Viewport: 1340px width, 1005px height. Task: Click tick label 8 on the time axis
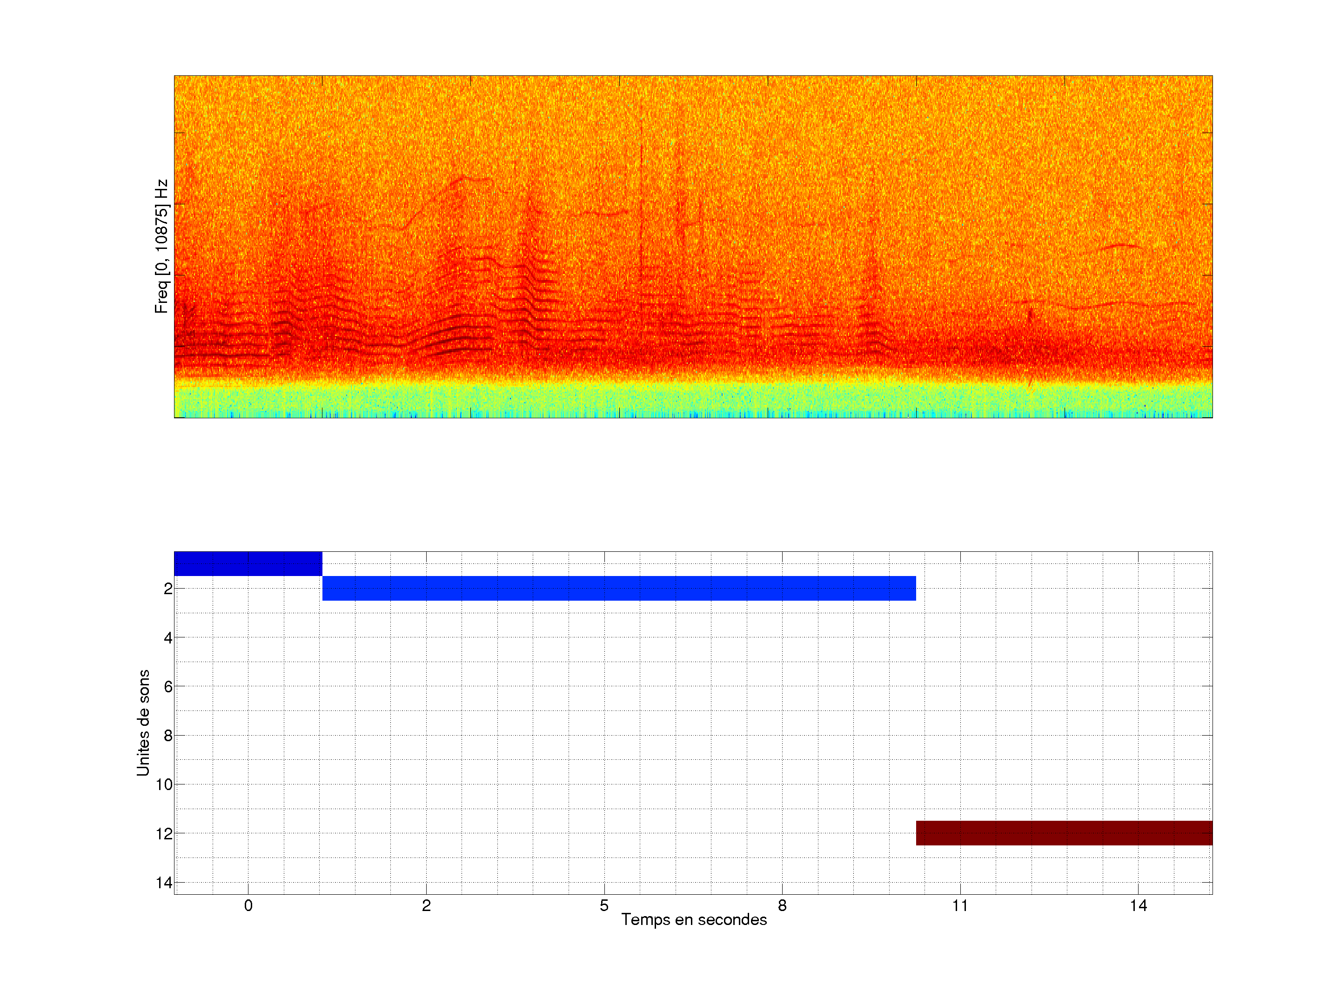point(782,905)
